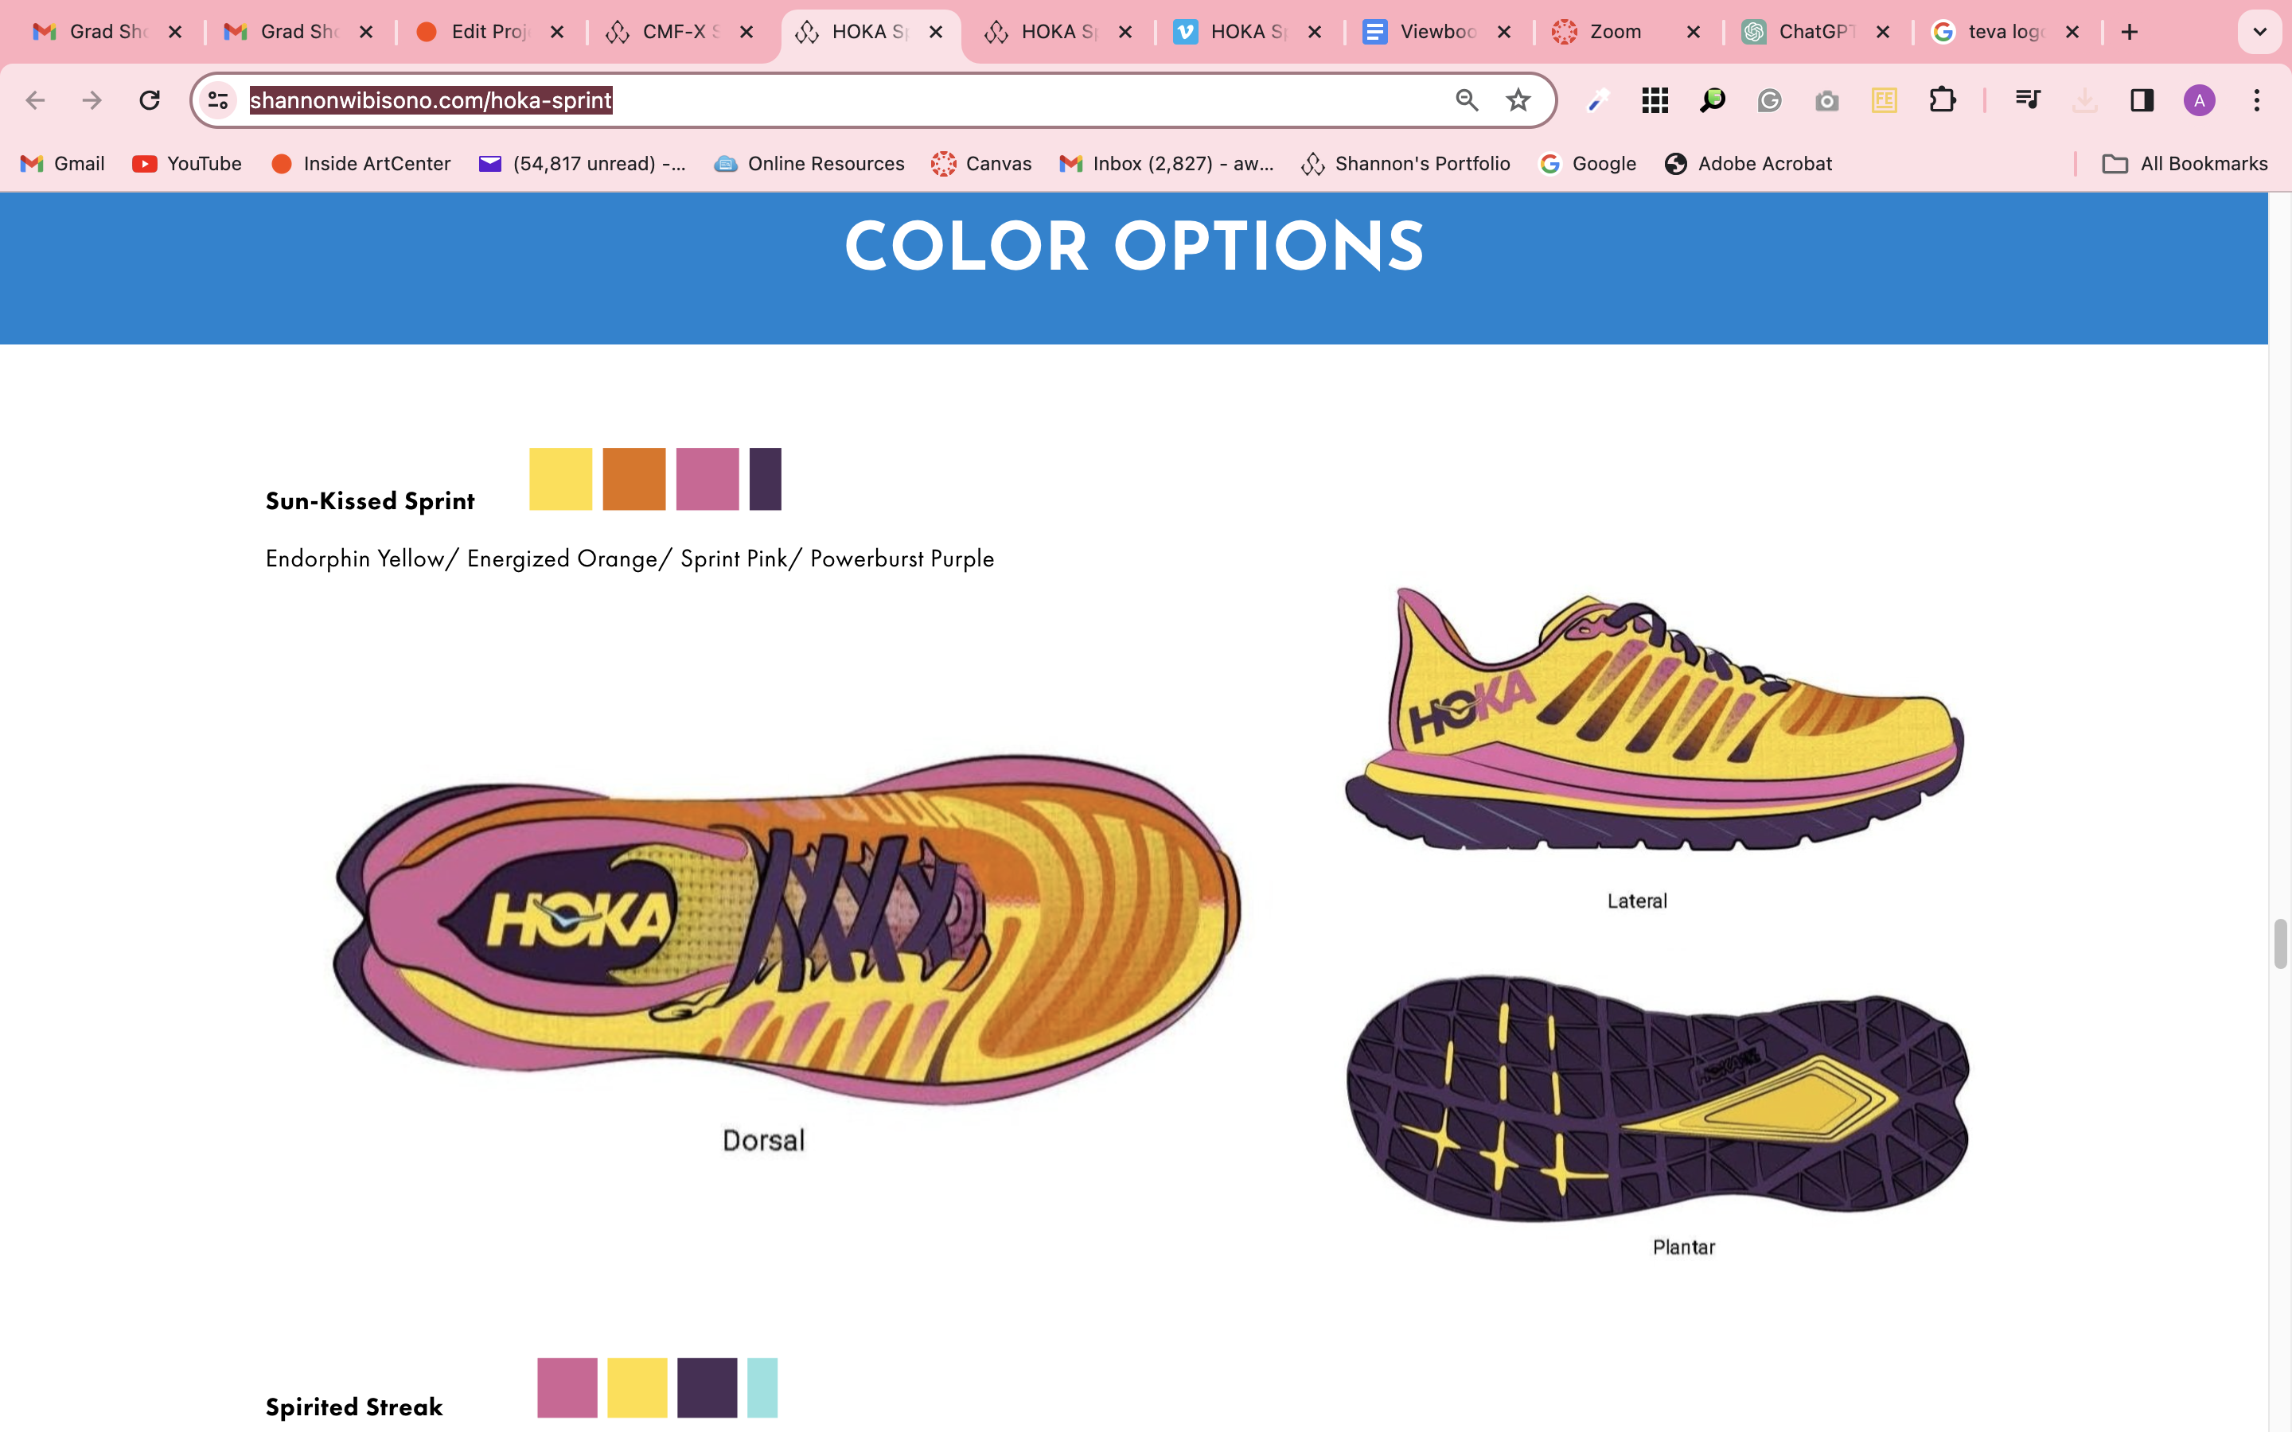Image resolution: width=2292 pixels, height=1432 pixels.
Task: Open the side panel icon
Action: (2142, 100)
